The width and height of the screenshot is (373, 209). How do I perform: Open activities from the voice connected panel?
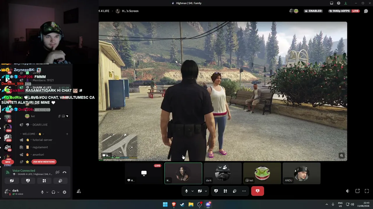[x=44, y=181]
